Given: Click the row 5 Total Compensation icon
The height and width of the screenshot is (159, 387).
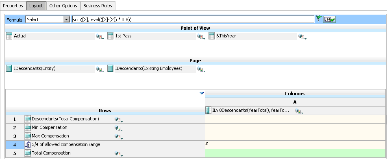Looking at the screenshot, I should pos(28,153).
